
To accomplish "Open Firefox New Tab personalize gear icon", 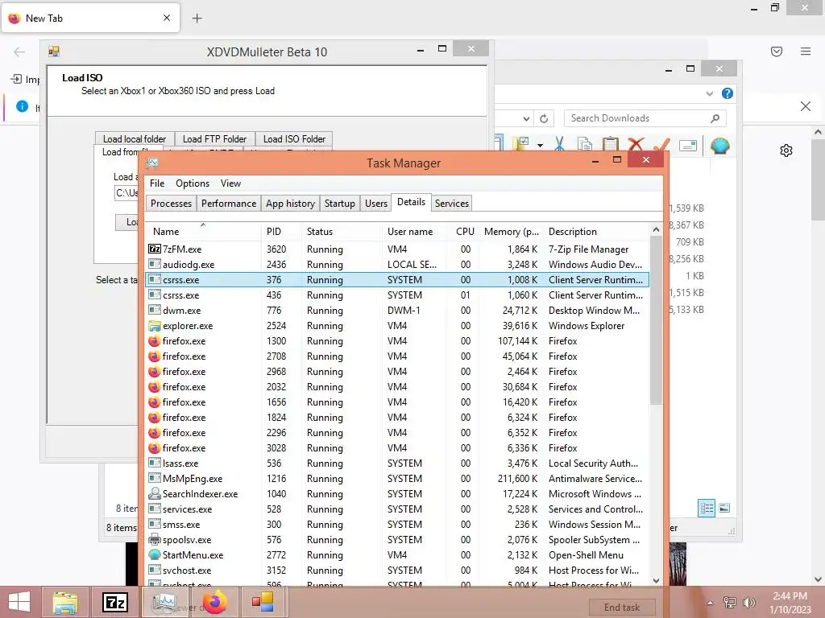I will pos(786,150).
